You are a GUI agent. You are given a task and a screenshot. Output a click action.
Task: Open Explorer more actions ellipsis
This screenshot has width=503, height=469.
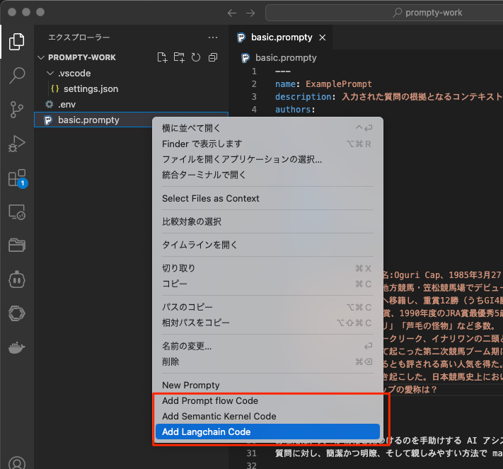pos(213,37)
